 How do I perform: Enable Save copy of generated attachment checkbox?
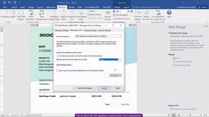57,71
